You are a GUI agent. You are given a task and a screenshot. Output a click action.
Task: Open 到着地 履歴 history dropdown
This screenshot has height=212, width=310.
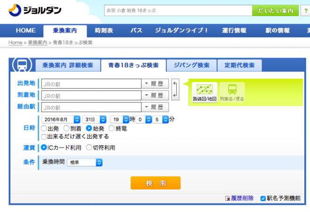coord(155,95)
